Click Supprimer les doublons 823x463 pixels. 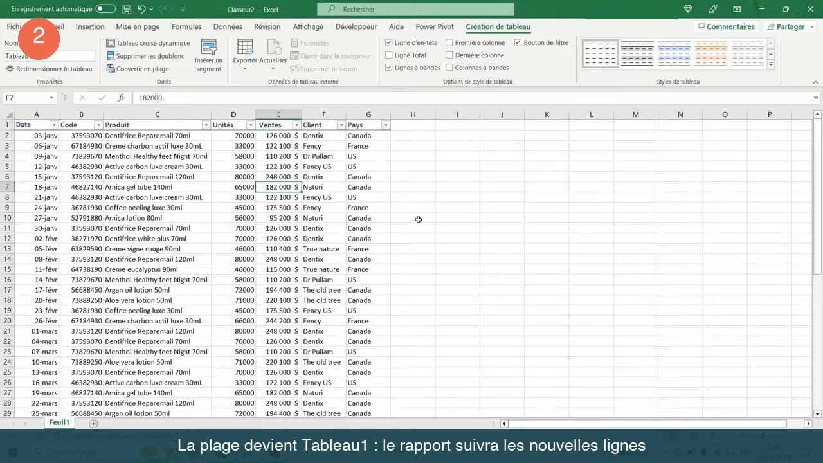point(145,56)
